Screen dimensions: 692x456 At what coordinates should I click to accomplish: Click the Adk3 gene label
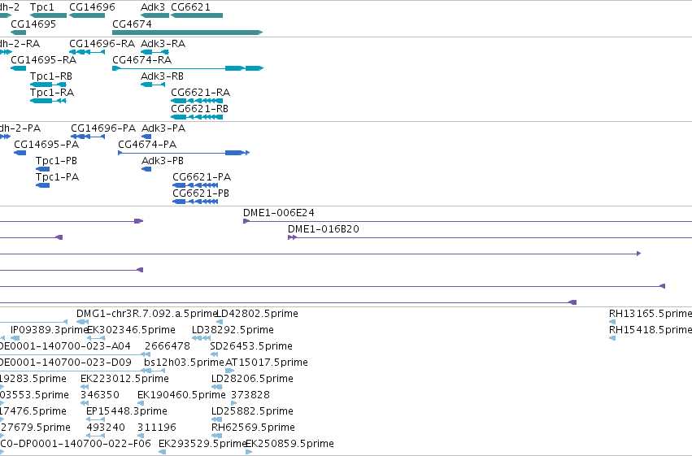pos(153,7)
